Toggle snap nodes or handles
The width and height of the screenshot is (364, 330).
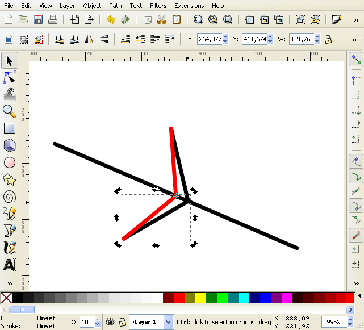click(x=356, y=161)
